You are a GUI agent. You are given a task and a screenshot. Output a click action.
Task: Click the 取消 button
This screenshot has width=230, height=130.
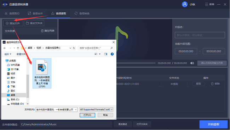(x=105, y=115)
